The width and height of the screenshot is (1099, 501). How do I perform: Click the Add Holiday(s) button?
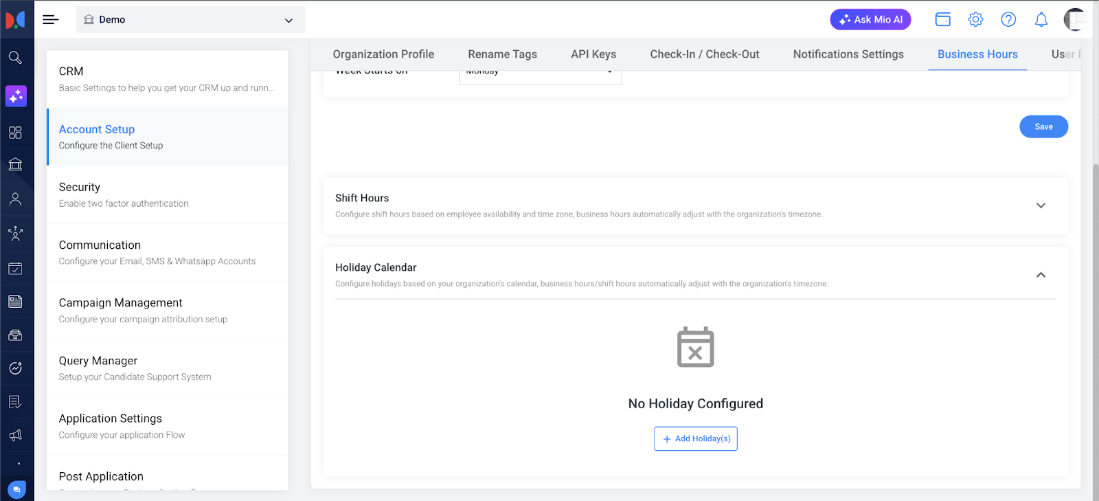(695, 438)
